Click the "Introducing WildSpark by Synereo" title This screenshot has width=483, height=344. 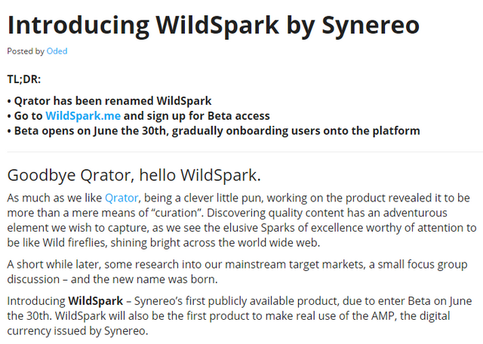pos(213,25)
